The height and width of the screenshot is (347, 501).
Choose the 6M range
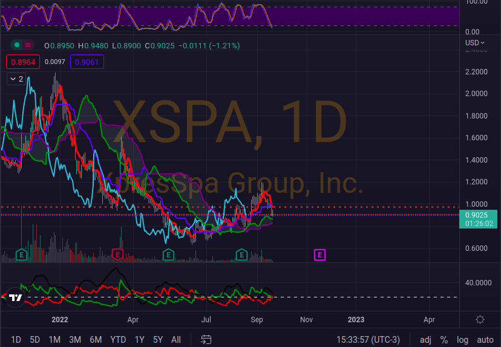point(96,339)
